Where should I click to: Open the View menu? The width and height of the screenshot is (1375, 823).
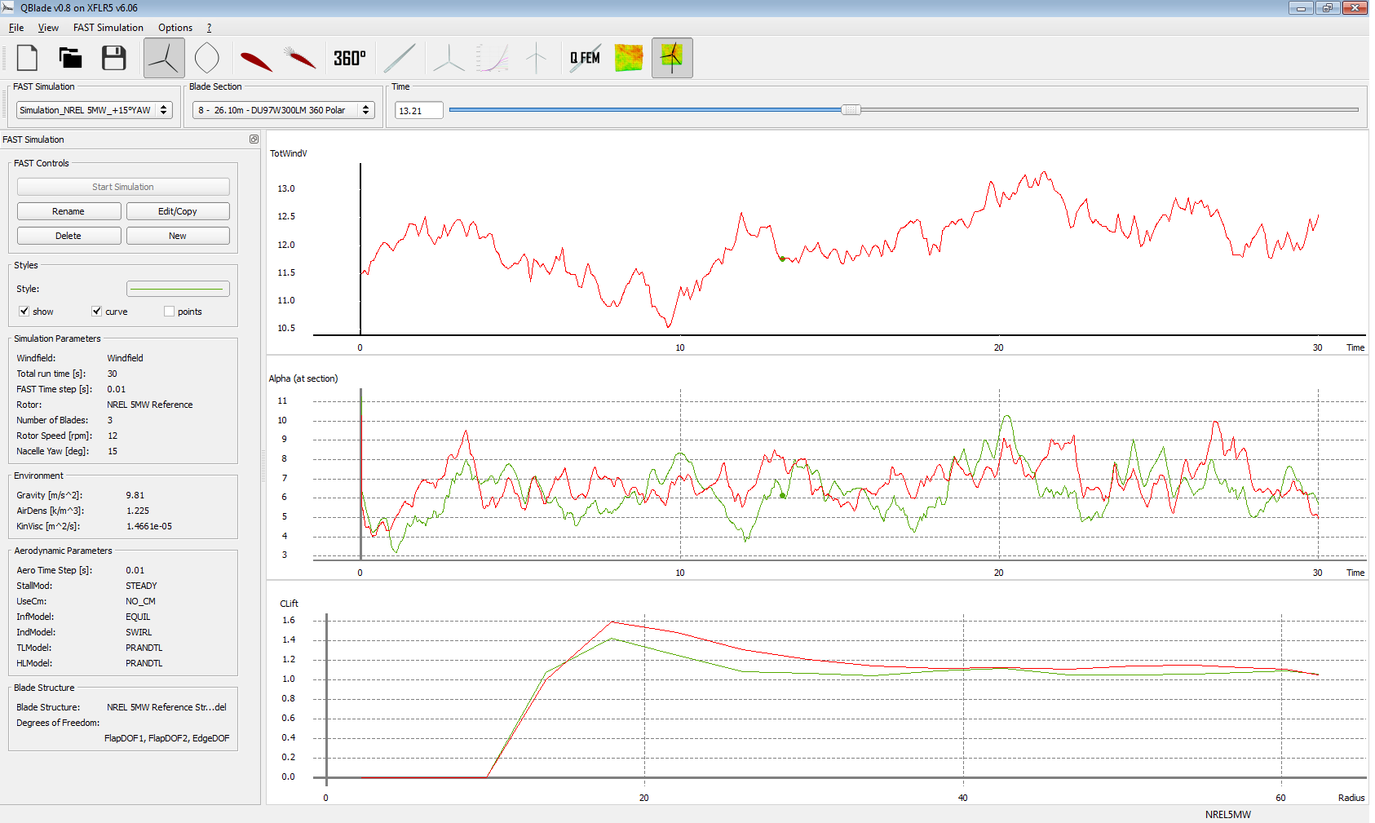pos(48,27)
